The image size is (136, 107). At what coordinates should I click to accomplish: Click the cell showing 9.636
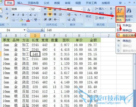pyautogui.click(x=66, y=59)
